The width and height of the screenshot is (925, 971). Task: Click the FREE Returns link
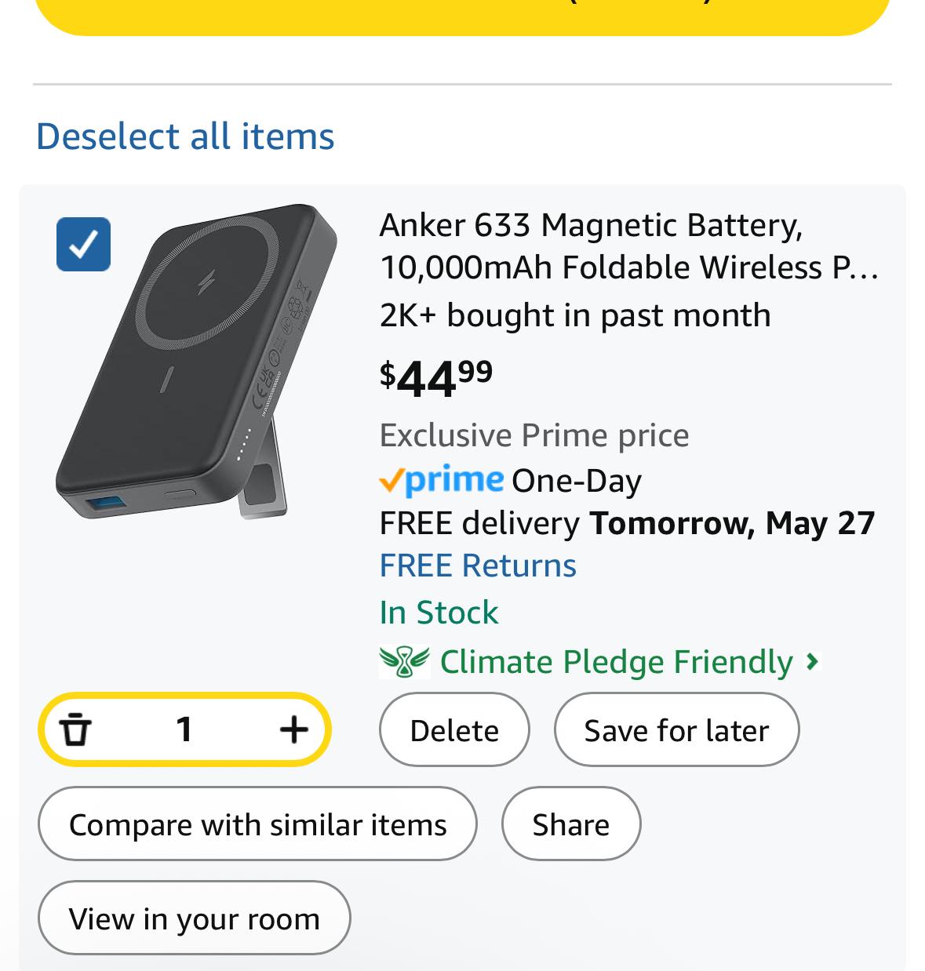point(478,566)
